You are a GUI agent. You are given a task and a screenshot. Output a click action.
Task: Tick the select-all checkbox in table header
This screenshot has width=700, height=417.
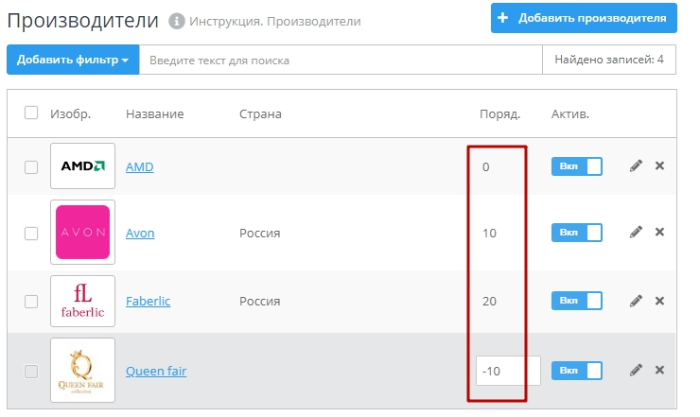[x=31, y=113]
